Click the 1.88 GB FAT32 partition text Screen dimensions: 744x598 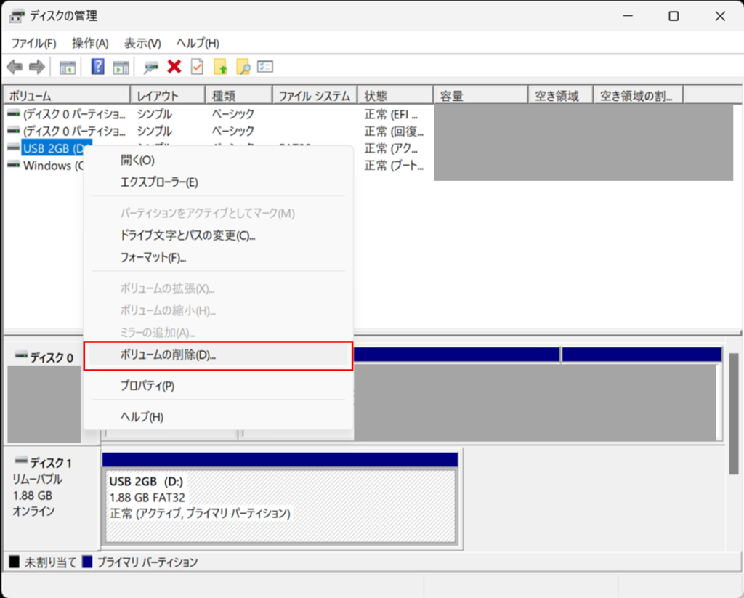click(x=147, y=498)
